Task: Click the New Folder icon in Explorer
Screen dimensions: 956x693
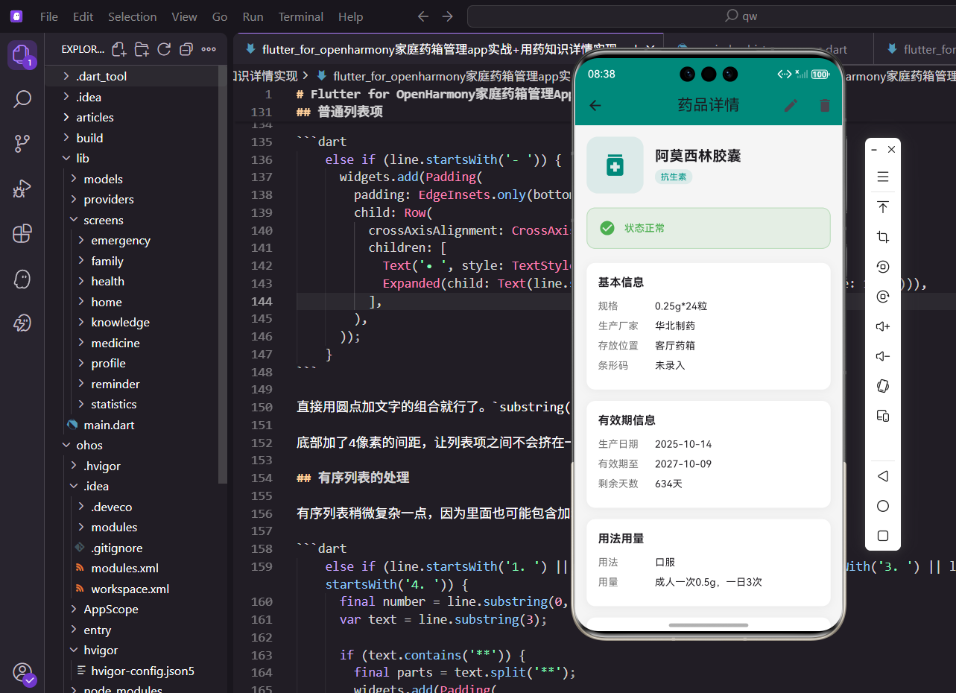Action: (x=142, y=49)
